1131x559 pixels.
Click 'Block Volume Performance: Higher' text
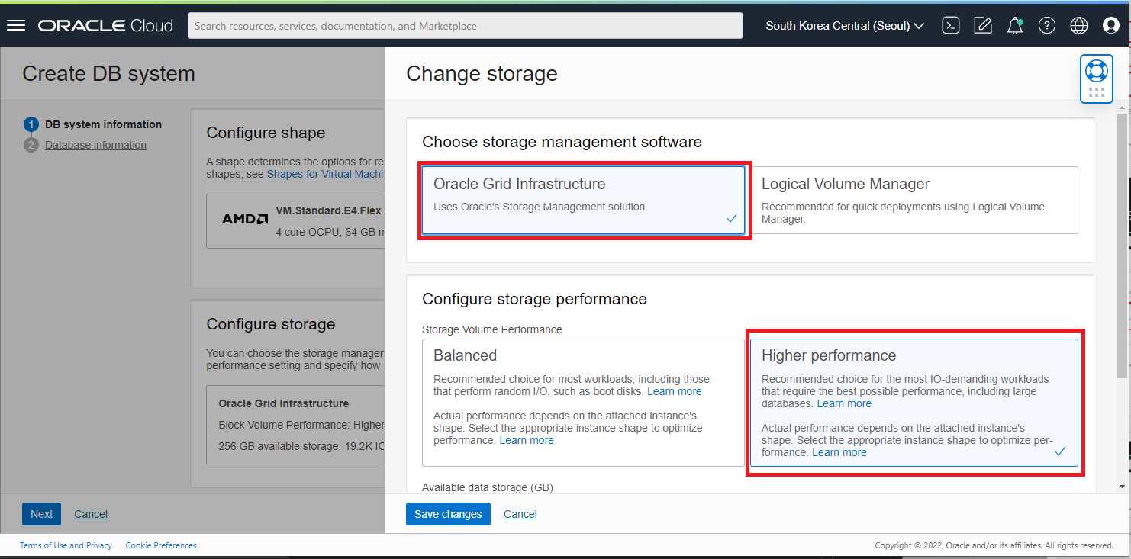click(301, 425)
